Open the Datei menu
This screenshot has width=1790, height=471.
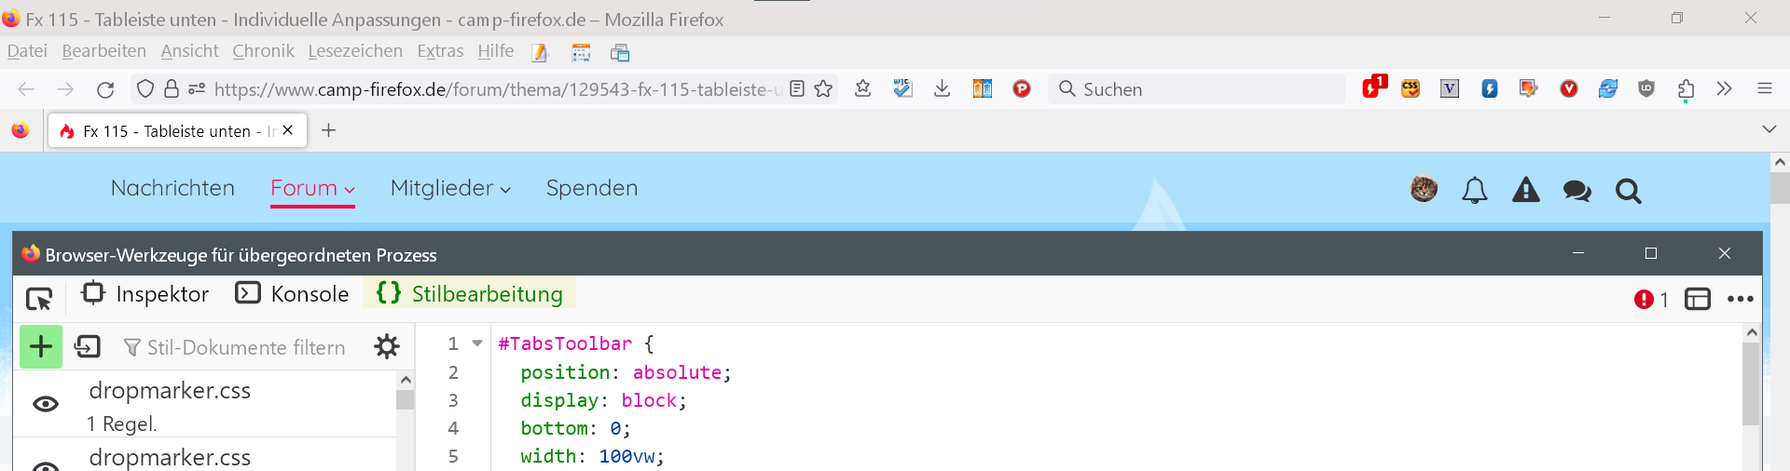(27, 51)
